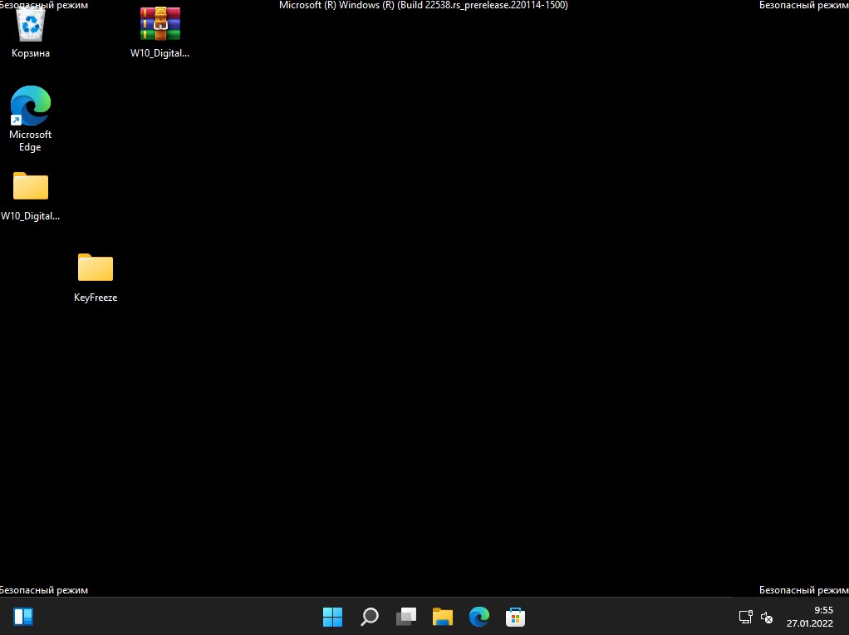This screenshot has width=849, height=635.
Task: Launch Microsoft Edge from the taskbar
Action: (x=479, y=617)
